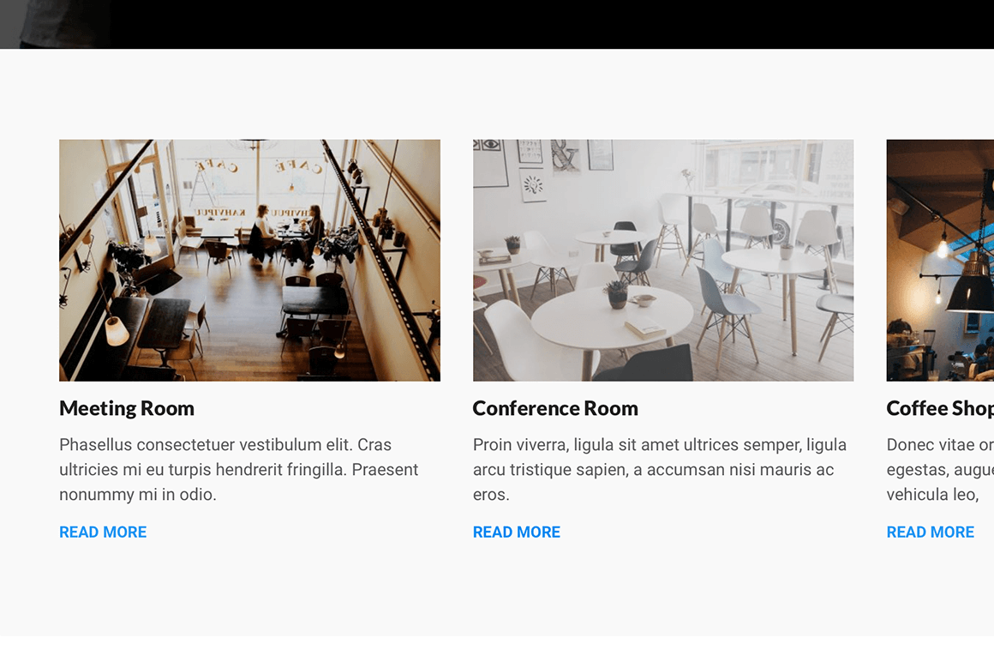The height and width of the screenshot is (662, 994).
Task: Click the dark banner image at top
Action: (x=497, y=24)
